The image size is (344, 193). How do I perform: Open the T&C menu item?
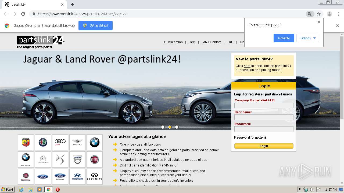pyautogui.click(x=230, y=42)
